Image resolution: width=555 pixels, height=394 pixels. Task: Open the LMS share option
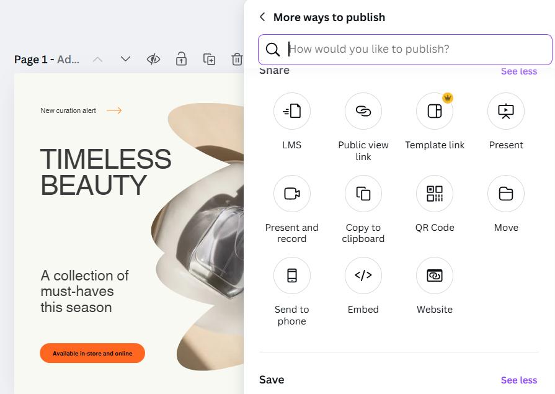pyautogui.click(x=291, y=112)
